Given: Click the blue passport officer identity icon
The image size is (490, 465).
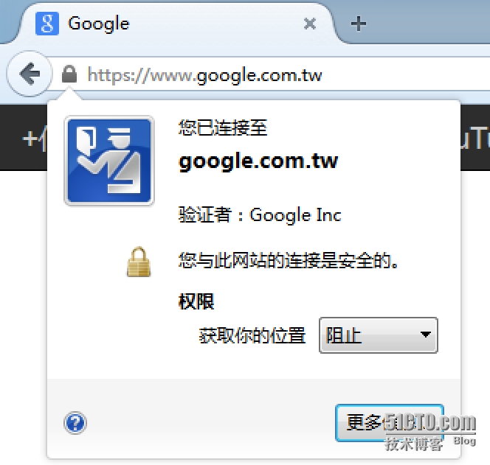Looking at the screenshot, I should pos(109,161).
